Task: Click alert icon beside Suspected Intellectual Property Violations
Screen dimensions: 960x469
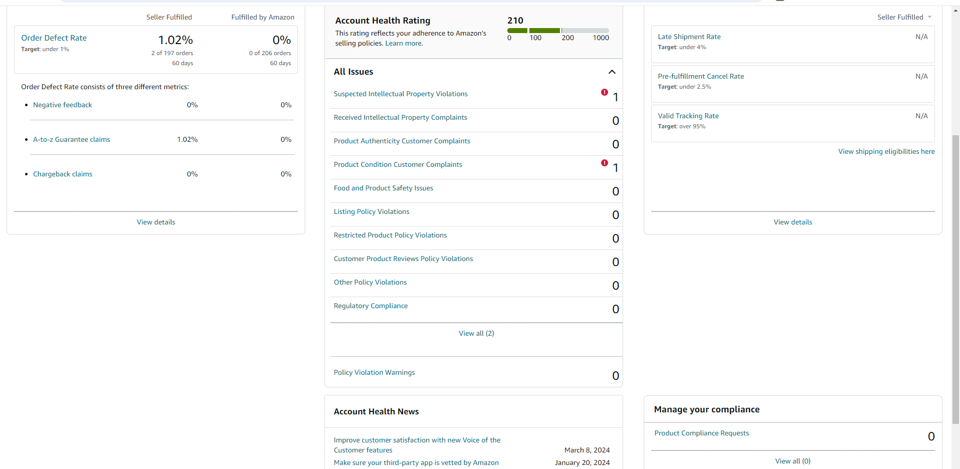Action: [605, 92]
